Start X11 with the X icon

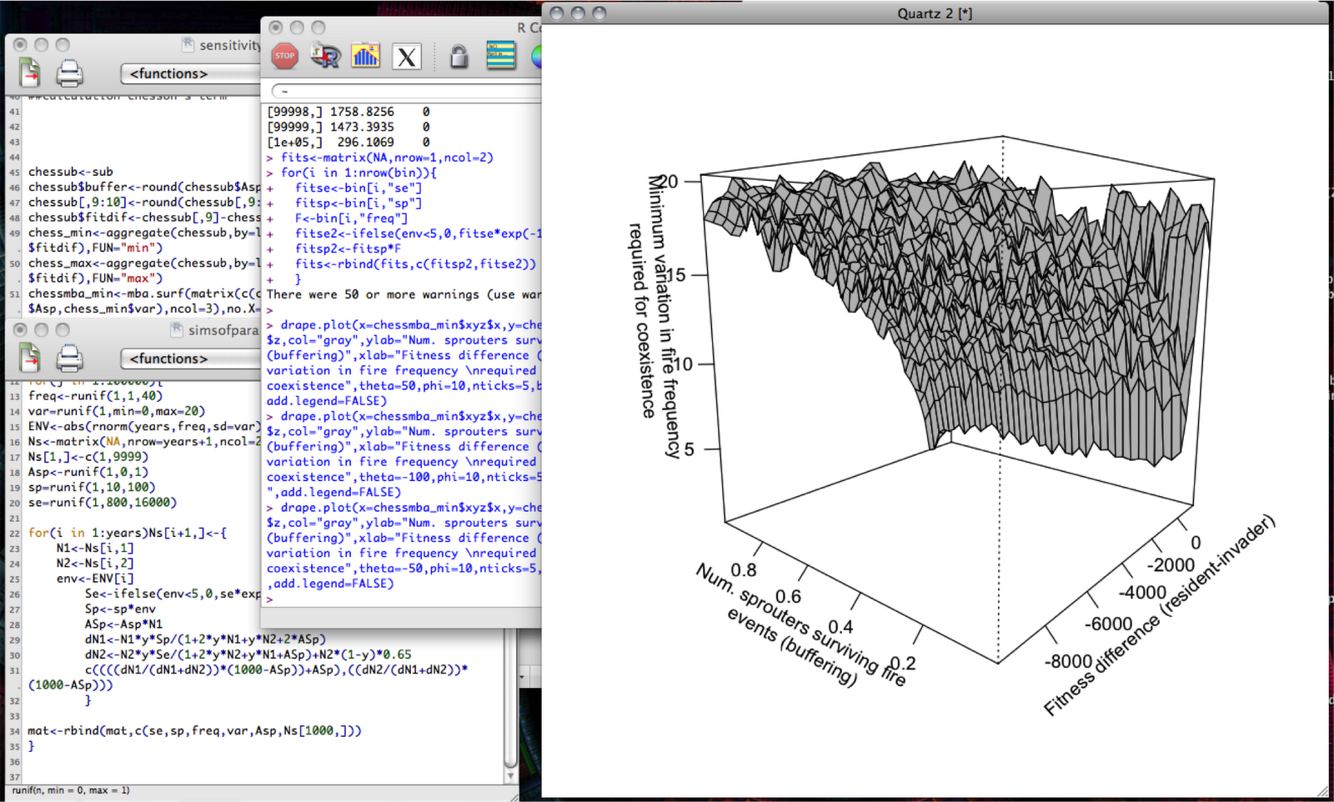tap(407, 57)
